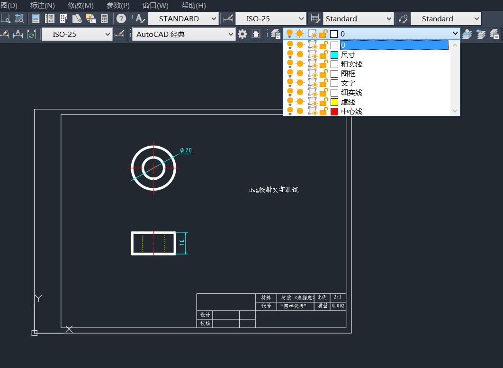Click the Multileader Style manager icon

coord(403,19)
